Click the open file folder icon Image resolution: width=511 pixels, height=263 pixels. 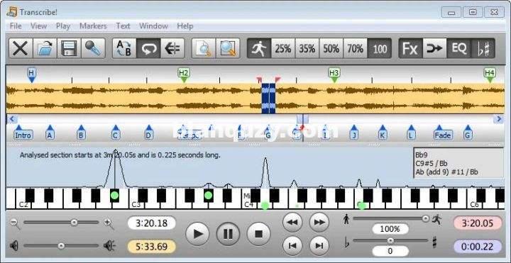tap(45, 48)
